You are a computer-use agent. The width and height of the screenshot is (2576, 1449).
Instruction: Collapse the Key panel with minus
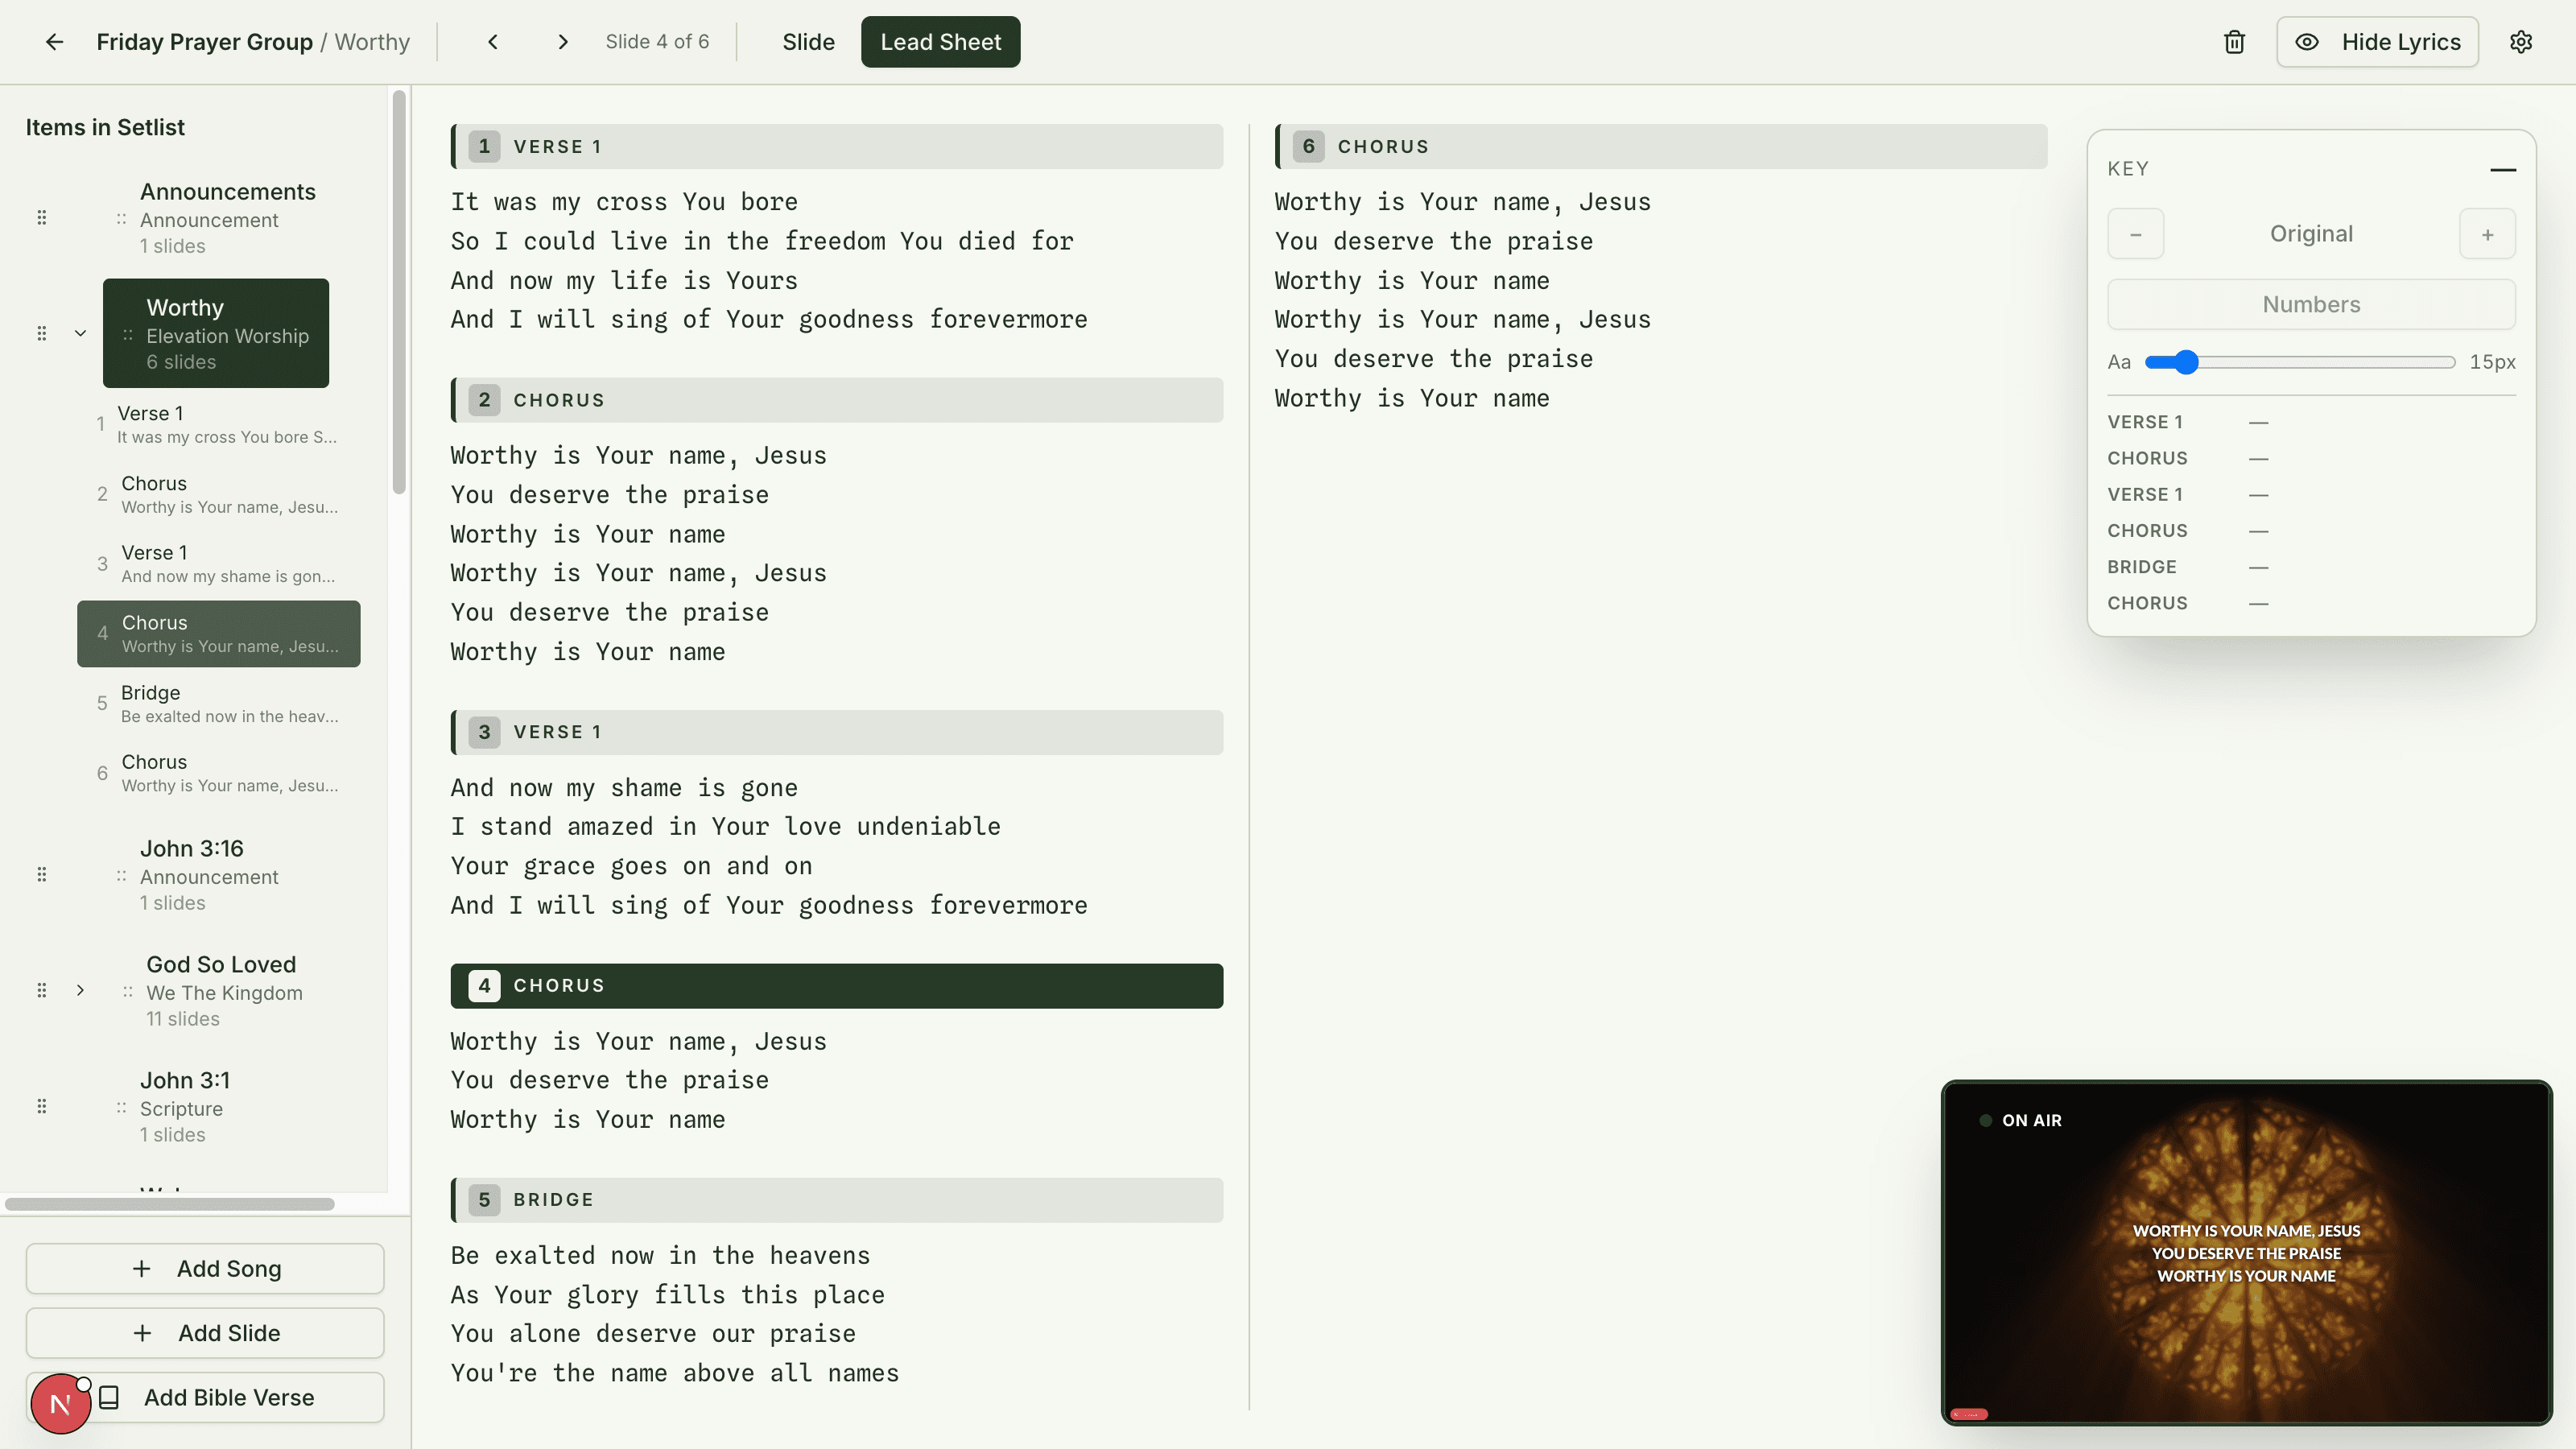[2502, 169]
